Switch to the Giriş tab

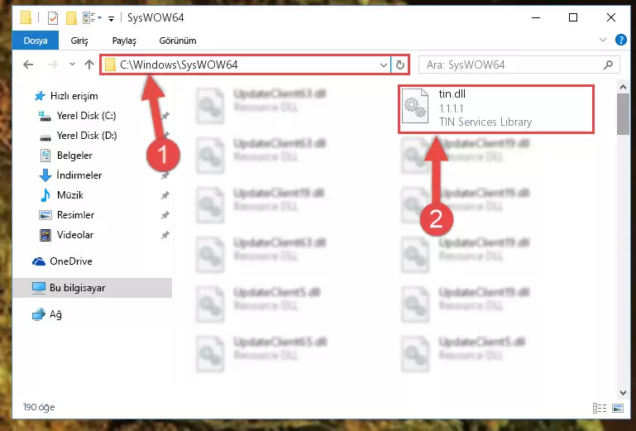tap(79, 41)
